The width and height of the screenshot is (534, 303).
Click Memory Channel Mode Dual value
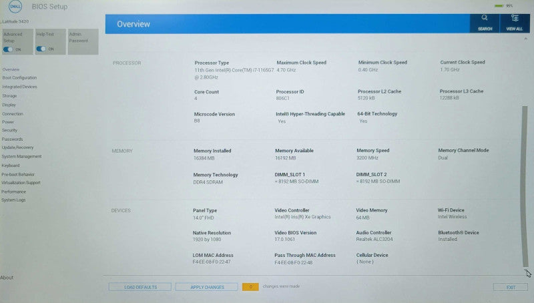443,158
